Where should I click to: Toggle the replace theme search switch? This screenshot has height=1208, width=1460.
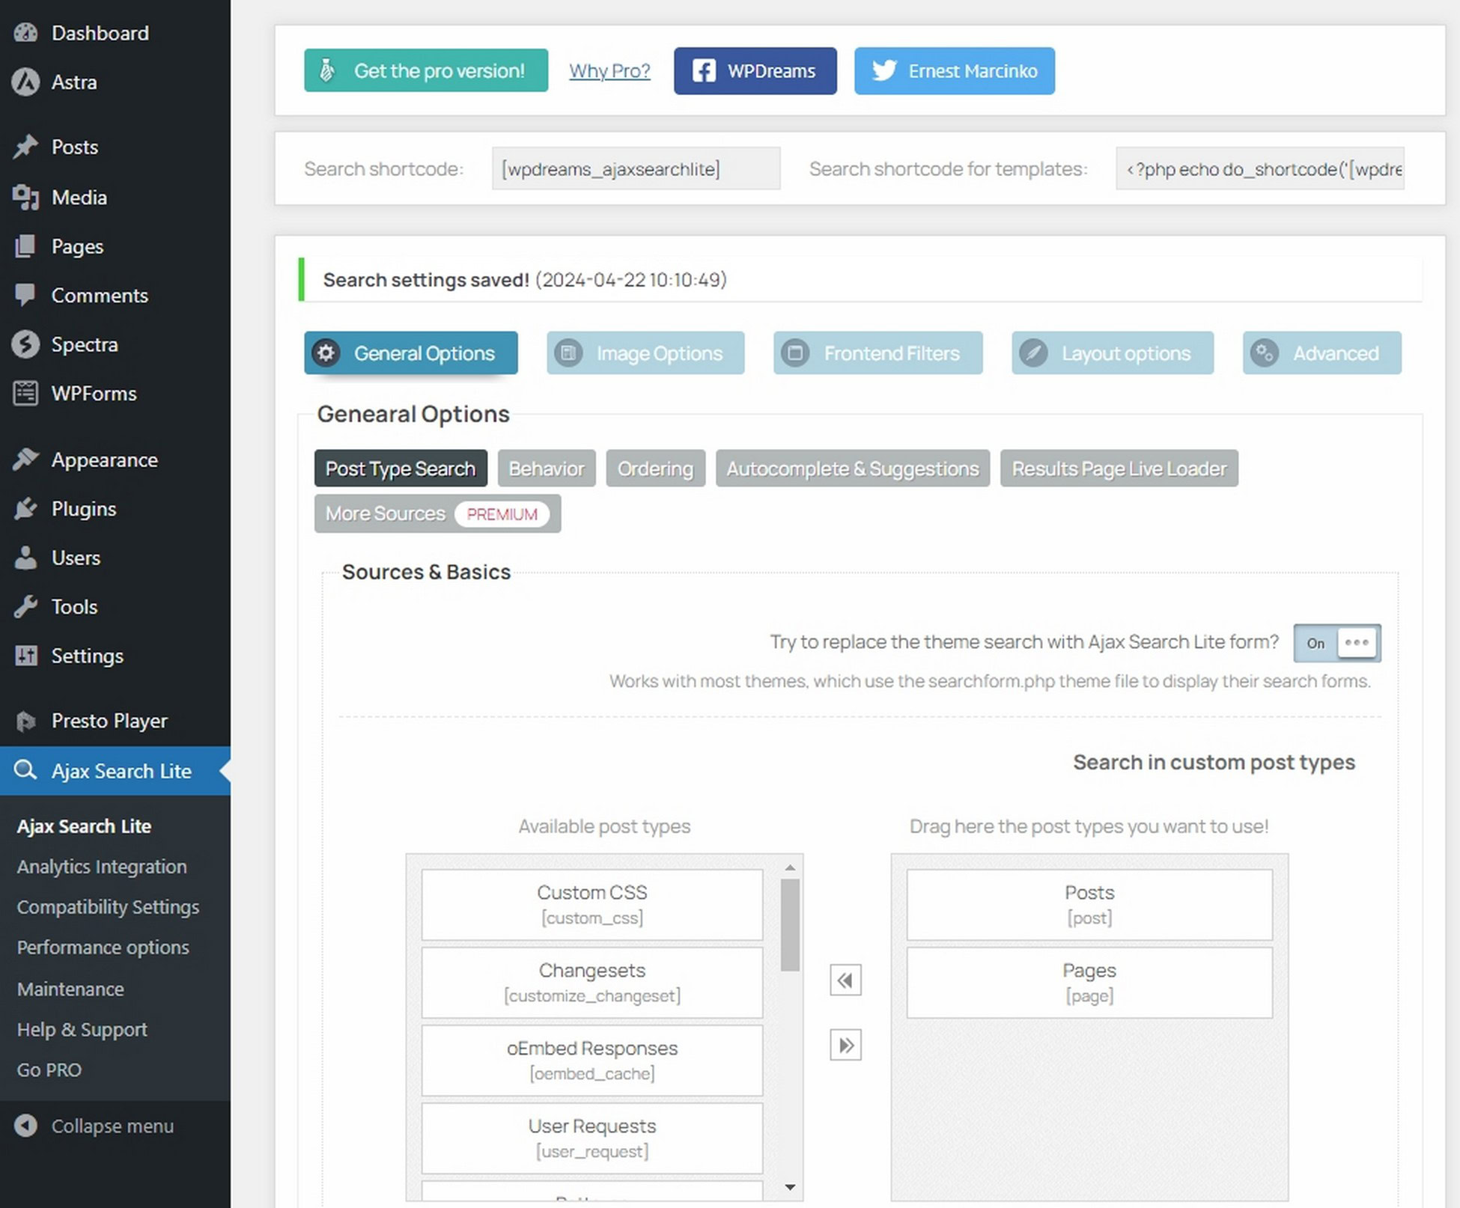(x=1337, y=643)
